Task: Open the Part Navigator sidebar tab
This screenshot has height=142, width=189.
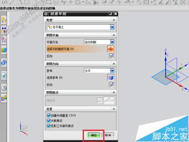Action: pos(4,40)
